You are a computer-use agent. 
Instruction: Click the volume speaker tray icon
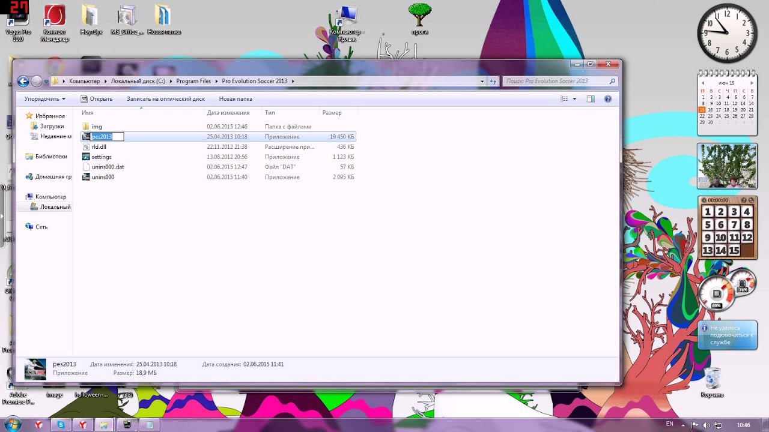pyautogui.click(x=706, y=425)
